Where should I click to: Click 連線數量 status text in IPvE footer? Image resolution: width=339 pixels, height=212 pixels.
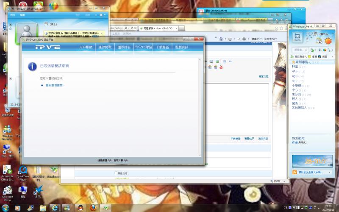click(104, 160)
